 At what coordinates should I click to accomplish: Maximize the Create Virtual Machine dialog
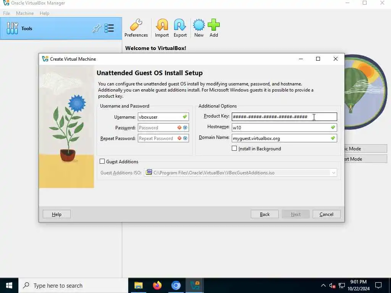pyautogui.click(x=318, y=59)
